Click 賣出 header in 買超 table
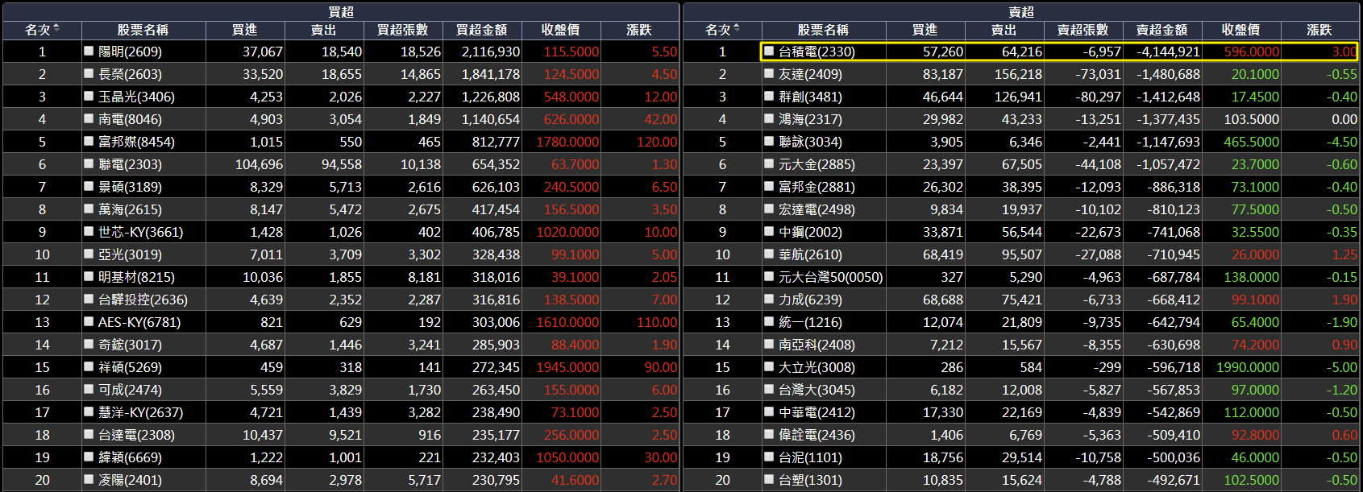1363x492 pixels. tap(323, 30)
